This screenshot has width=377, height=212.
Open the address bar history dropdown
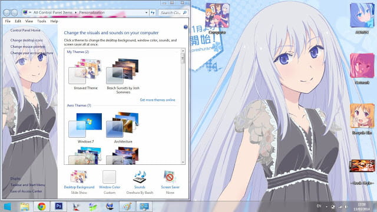(x=147, y=12)
